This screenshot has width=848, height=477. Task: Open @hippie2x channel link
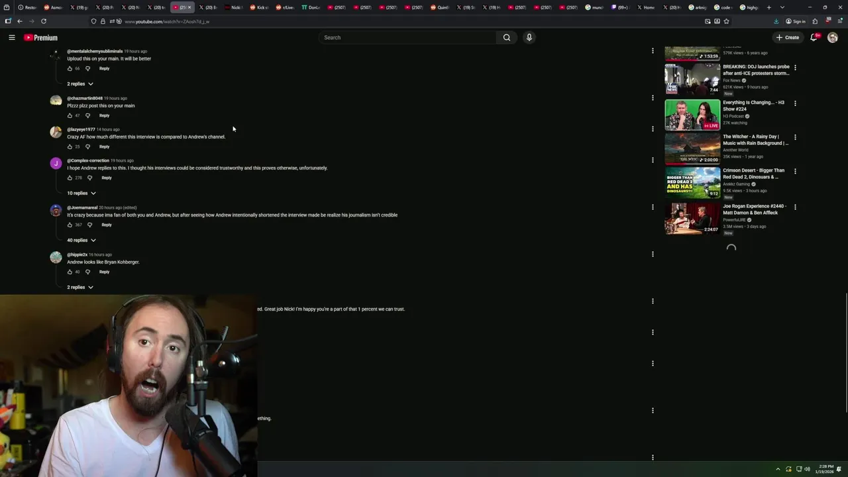77,254
